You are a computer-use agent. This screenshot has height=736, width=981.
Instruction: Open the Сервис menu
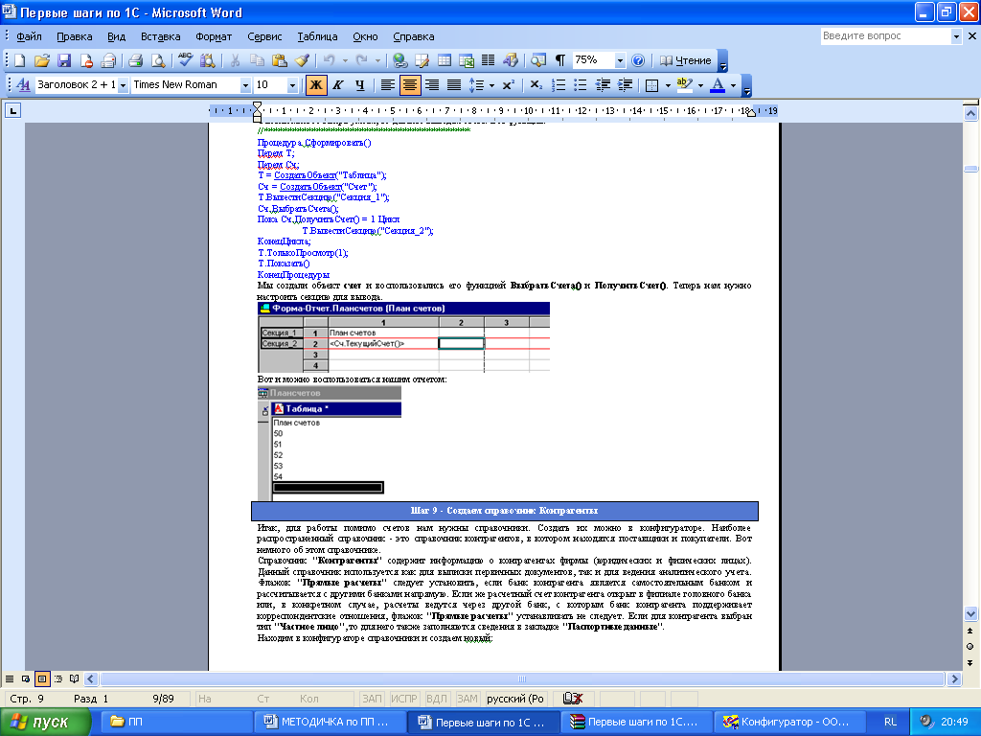264,36
